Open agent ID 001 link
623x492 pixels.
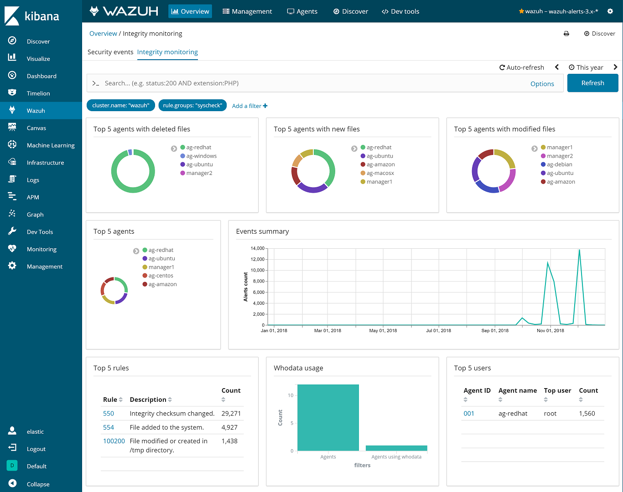[x=469, y=413]
